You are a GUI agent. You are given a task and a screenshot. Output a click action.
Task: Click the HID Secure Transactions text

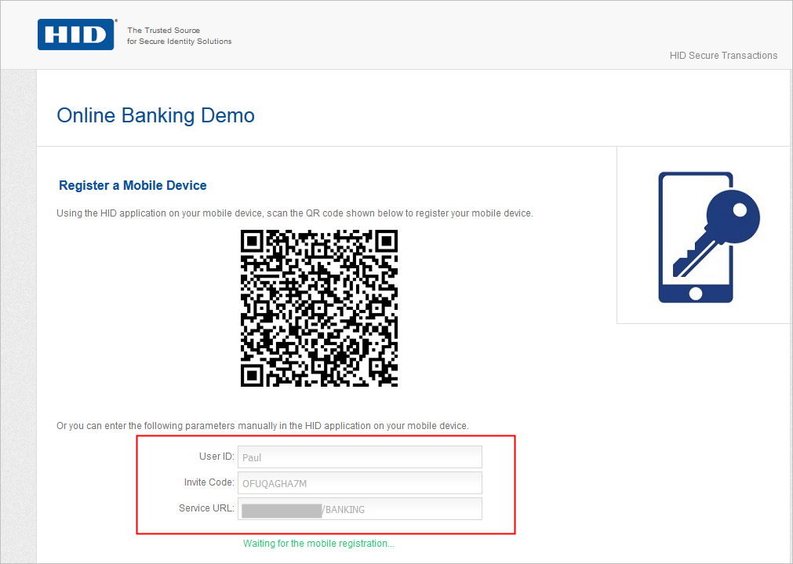click(723, 56)
